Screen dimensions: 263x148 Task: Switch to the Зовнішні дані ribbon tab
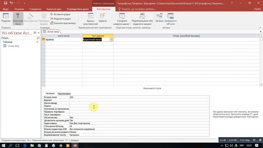pyautogui.click(x=54, y=9)
